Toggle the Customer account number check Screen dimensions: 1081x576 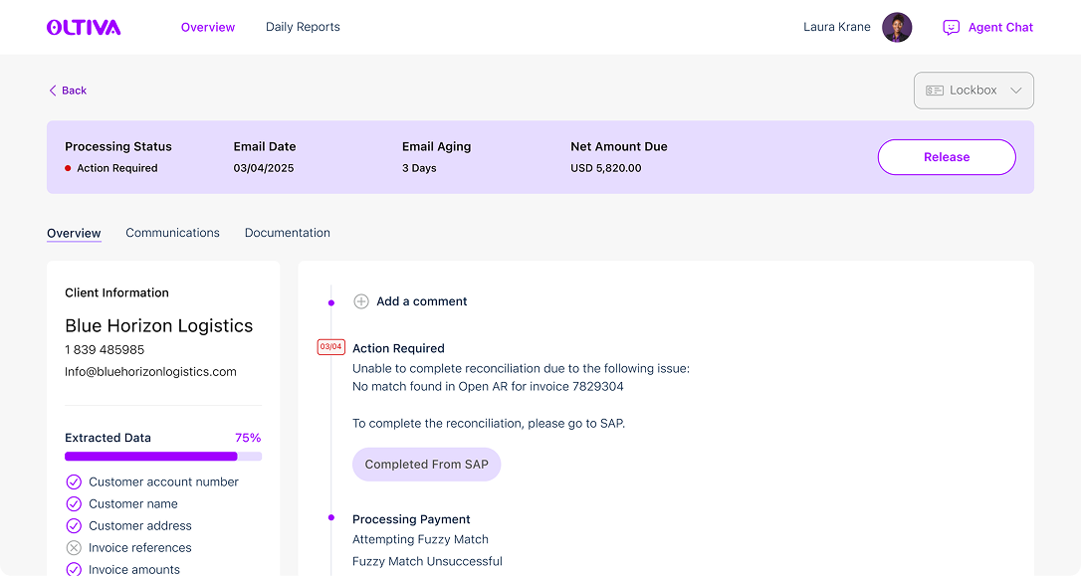pos(74,482)
